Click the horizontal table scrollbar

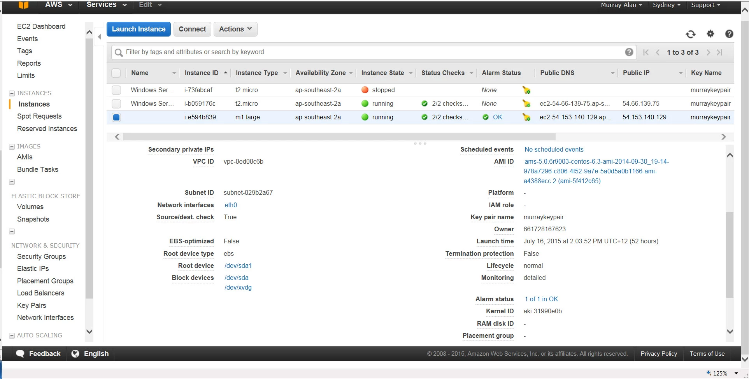point(339,137)
